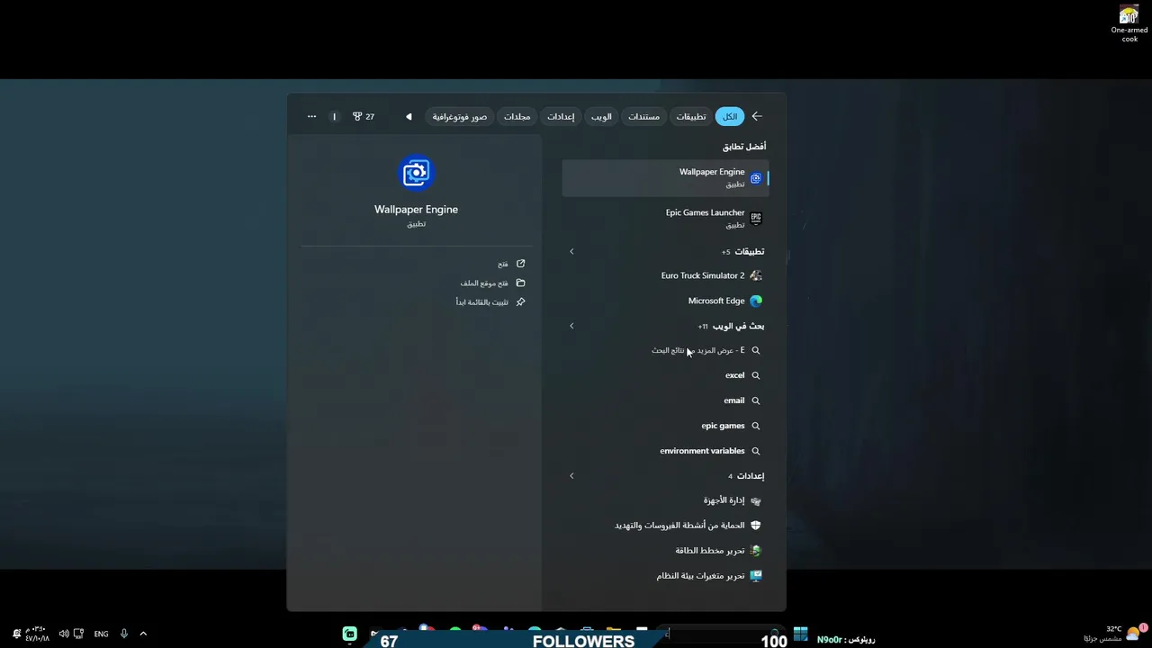Viewport: 1152px width, 648px height.
Task: Go back with the search panel arrow
Action: [757, 116]
